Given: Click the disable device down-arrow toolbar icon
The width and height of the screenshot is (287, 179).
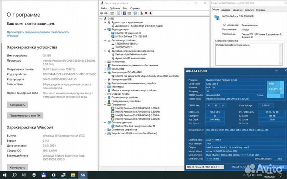Looking at the screenshot, I should [151, 13].
